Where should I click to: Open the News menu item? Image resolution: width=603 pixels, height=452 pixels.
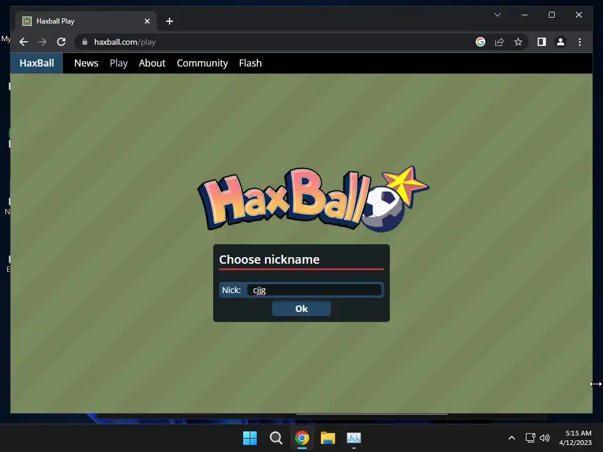(x=86, y=63)
